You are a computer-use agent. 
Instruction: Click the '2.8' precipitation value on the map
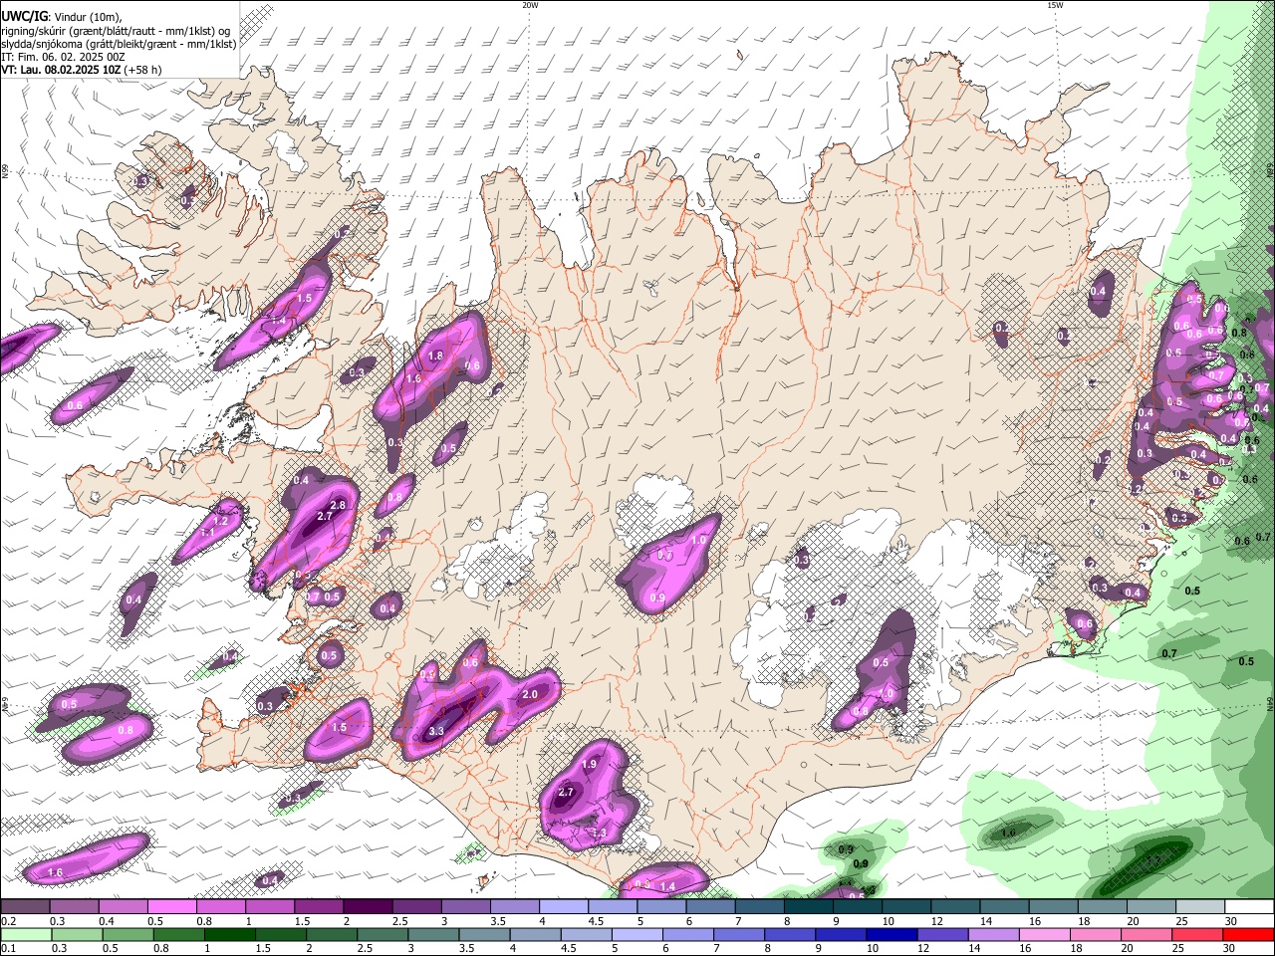pos(338,505)
